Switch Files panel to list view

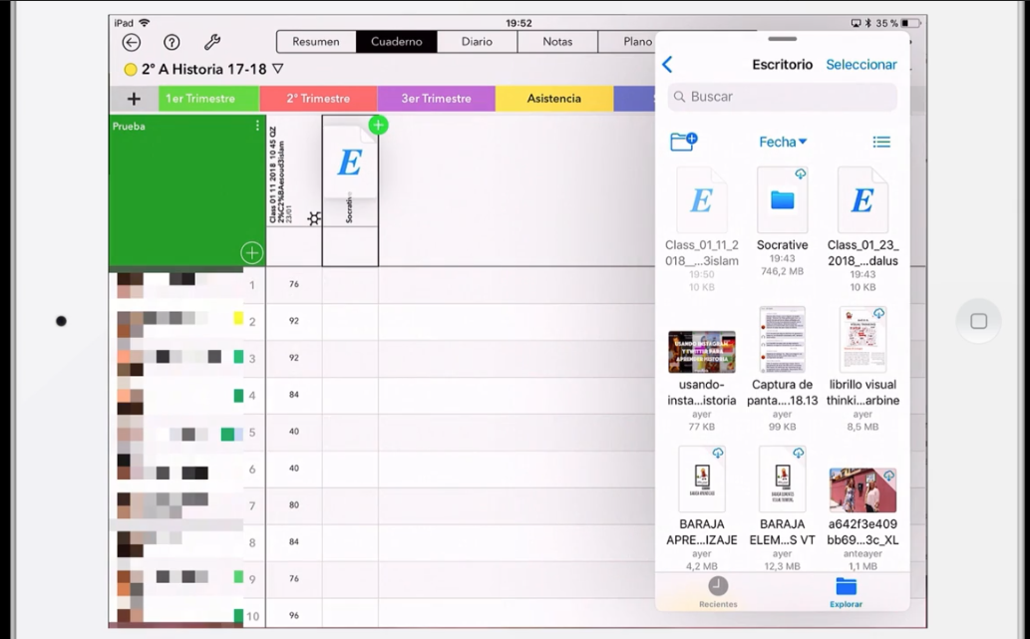[881, 142]
